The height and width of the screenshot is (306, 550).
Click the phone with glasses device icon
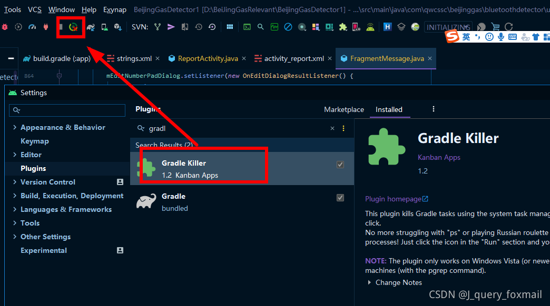pyautogui.click(x=356, y=27)
